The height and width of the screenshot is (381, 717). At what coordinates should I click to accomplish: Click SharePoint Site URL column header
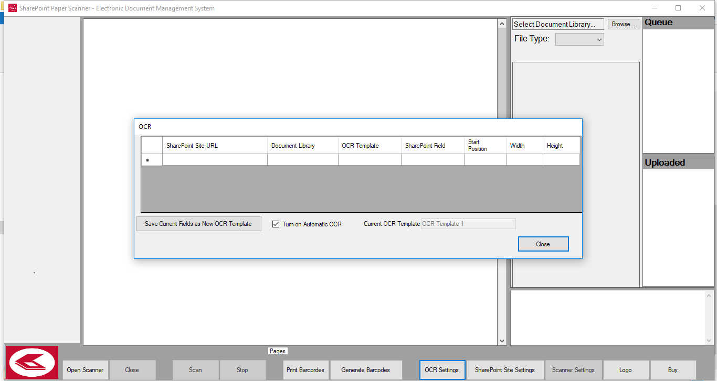[x=215, y=146]
